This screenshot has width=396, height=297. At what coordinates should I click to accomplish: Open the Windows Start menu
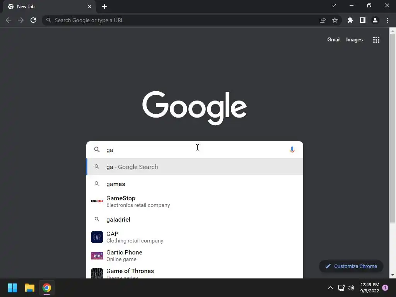tap(12, 288)
